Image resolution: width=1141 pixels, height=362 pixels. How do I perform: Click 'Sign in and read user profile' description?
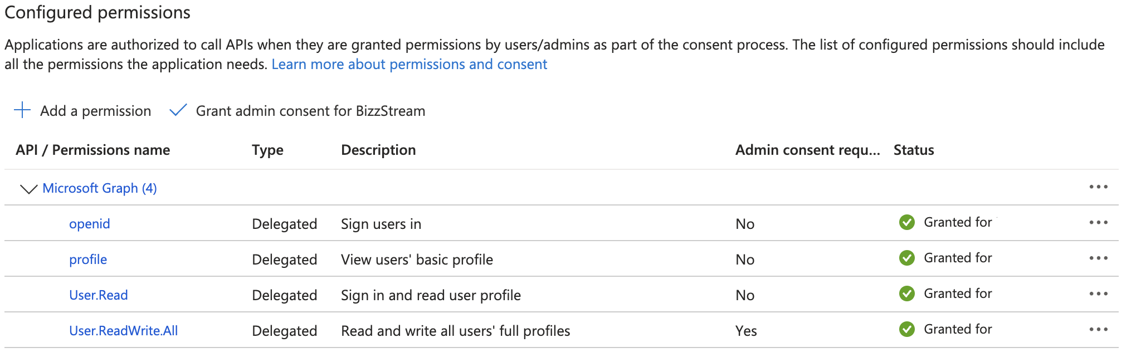click(431, 295)
